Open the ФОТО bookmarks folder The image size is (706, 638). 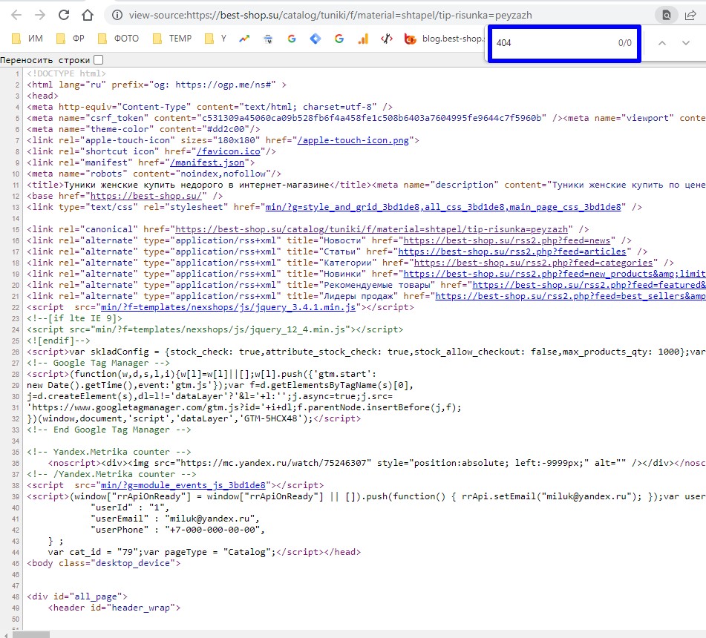click(119, 39)
